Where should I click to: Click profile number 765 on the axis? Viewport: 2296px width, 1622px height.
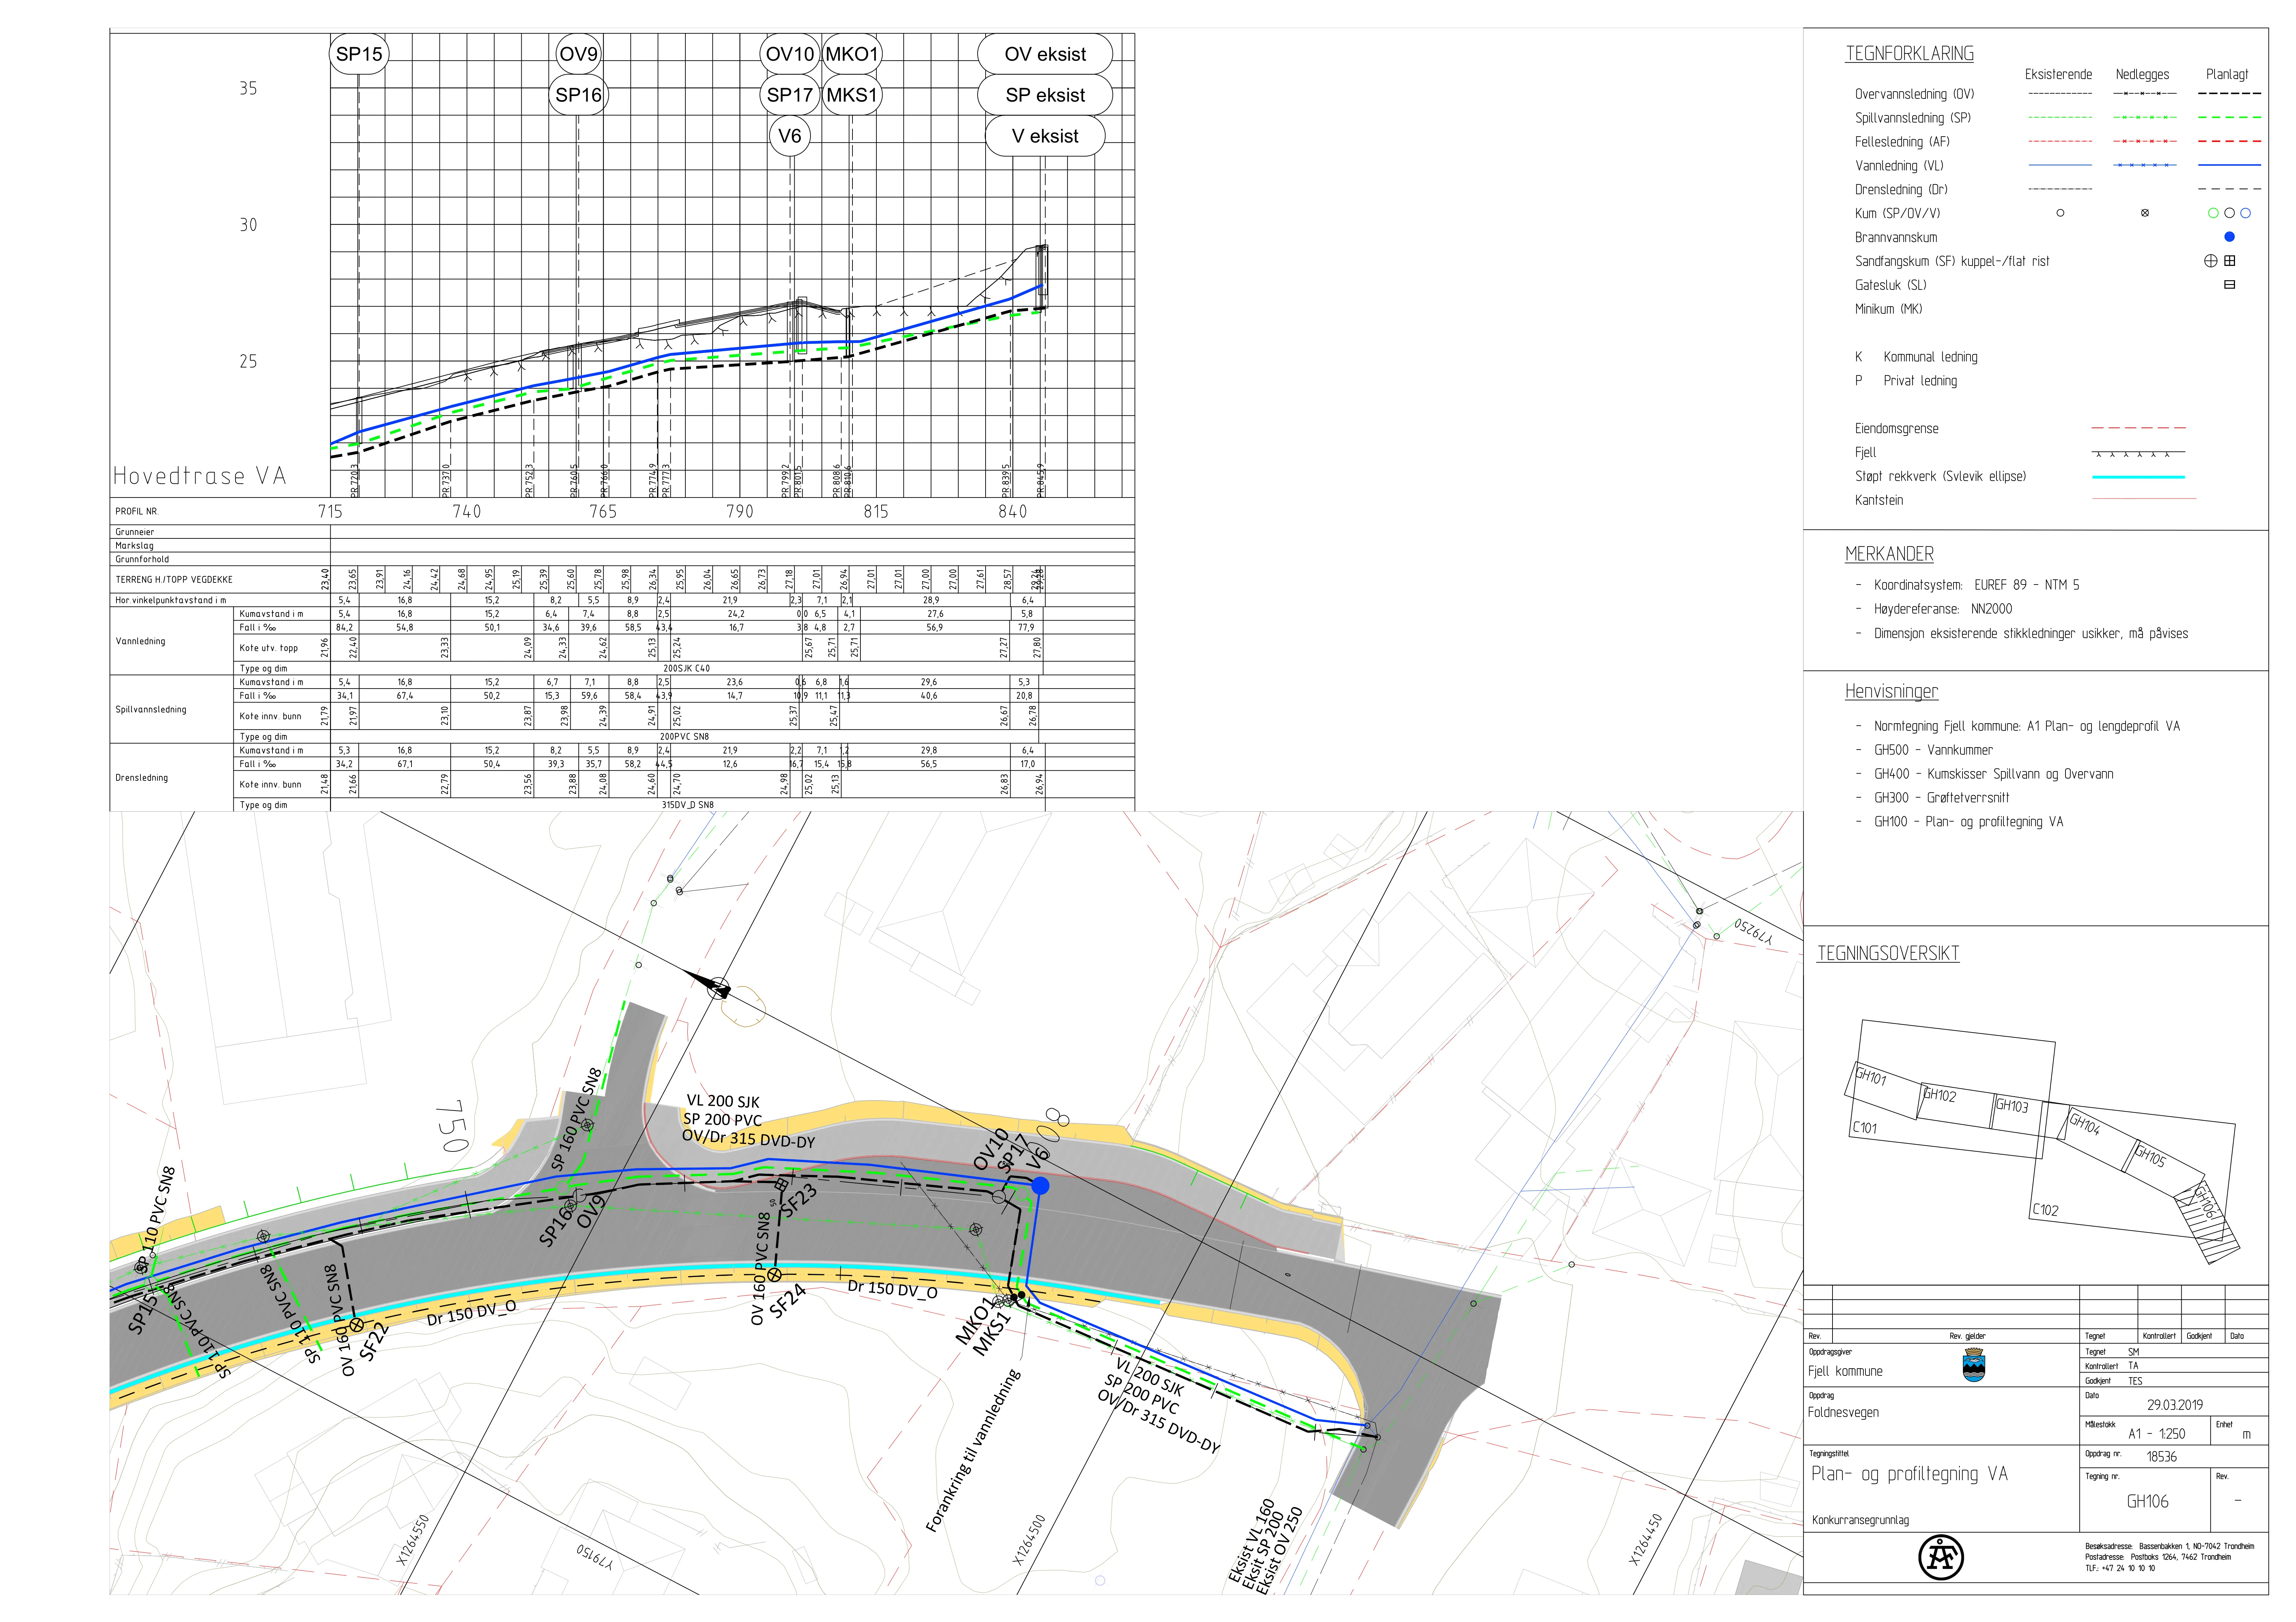[x=603, y=512]
